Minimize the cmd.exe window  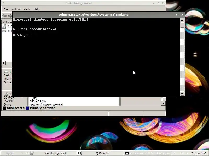[x=172, y=15]
